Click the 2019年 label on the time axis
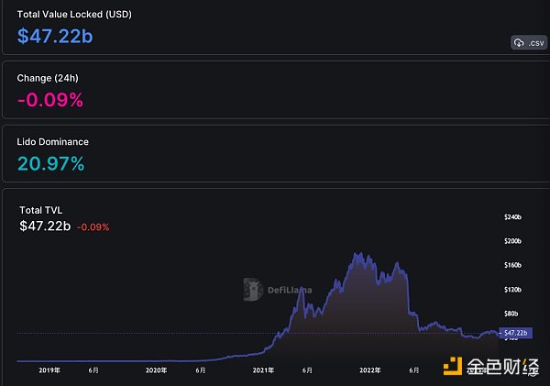Screen dimensions: 550x386 click(x=49, y=370)
